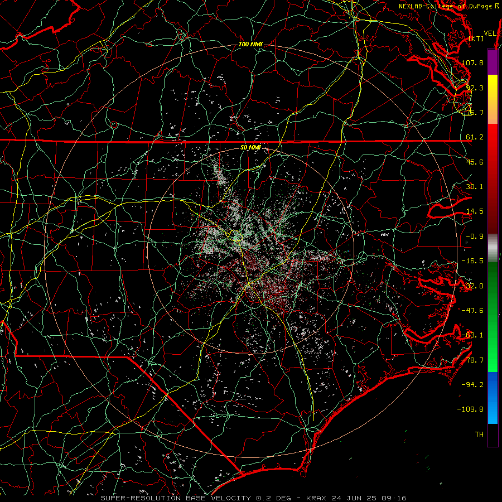Click the 107.8 legend value

472,62
